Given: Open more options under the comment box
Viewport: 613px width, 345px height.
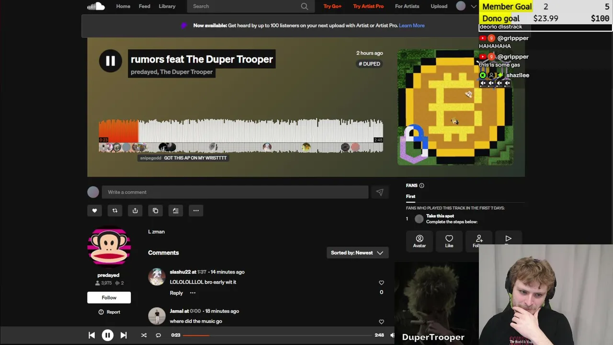Looking at the screenshot, I should [196, 210].
